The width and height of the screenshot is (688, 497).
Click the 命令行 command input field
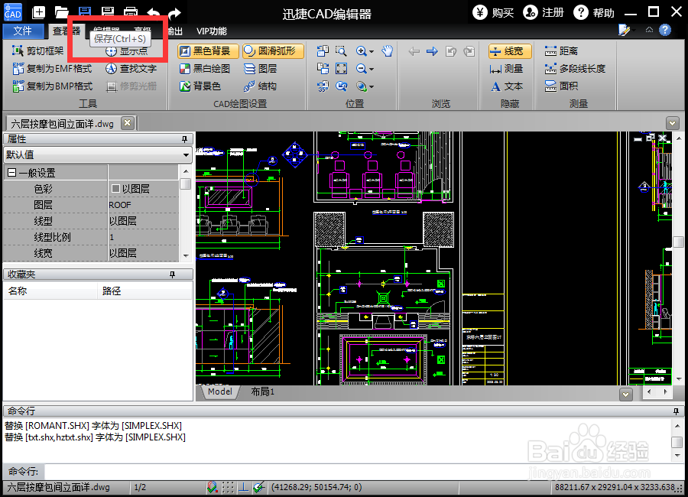pos(363,472)
